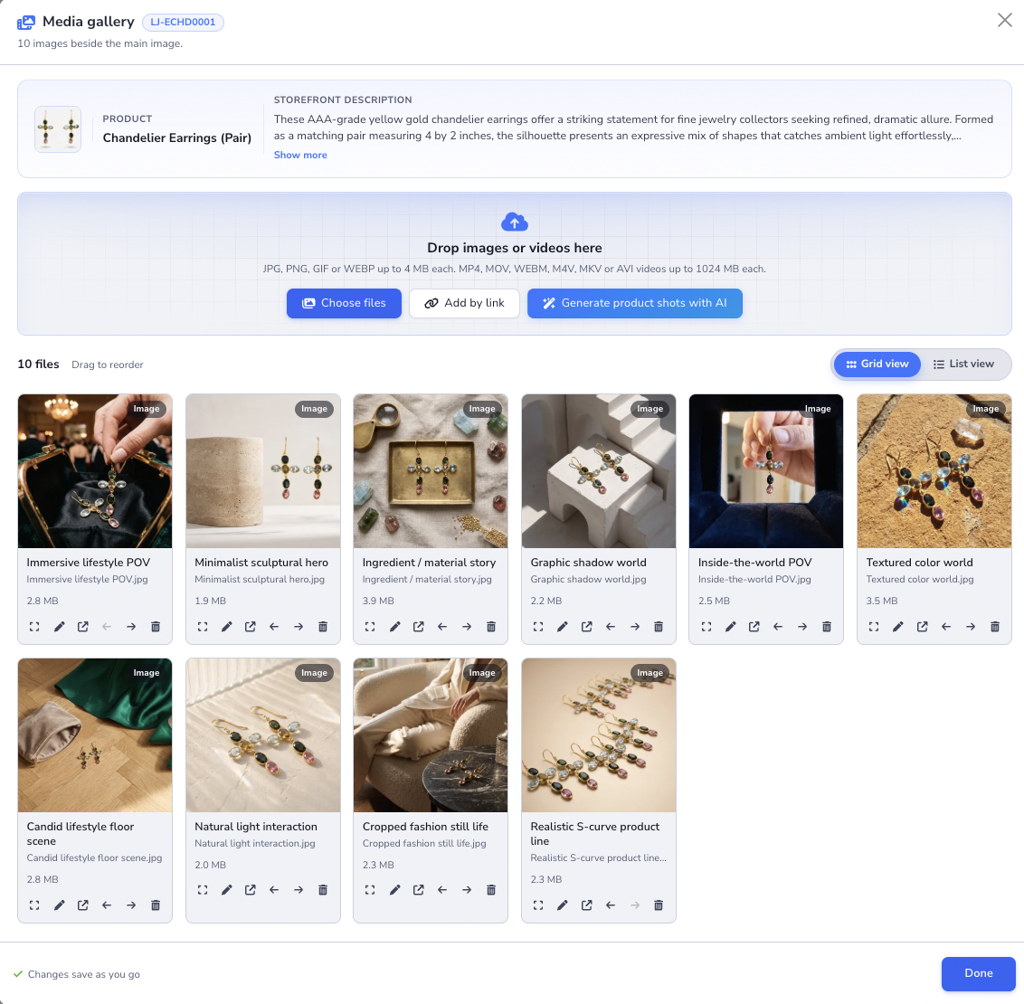
Task: Edit Realistic S-curve product line image
Action: (x=563, y=905)
